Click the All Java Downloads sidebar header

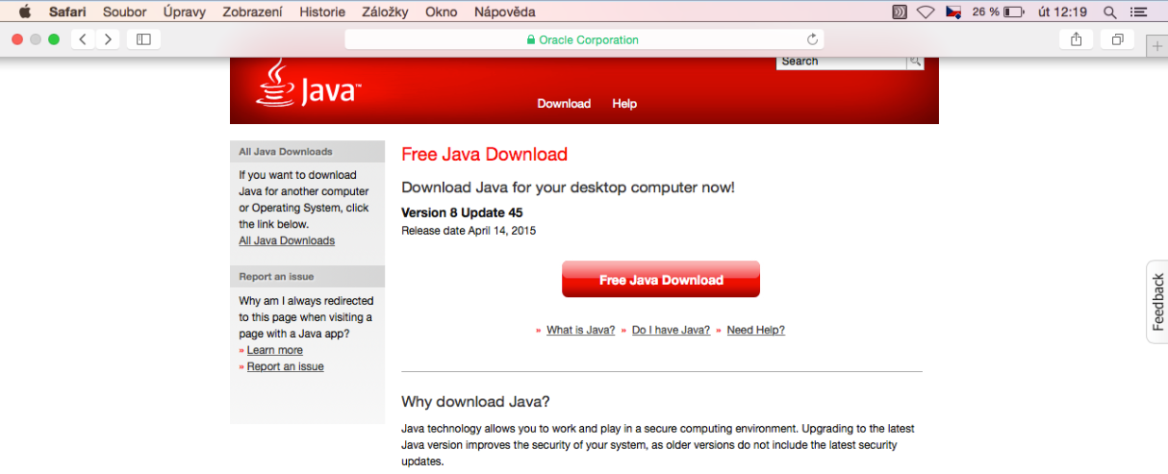pyautogui.click(x=307, y=152)
